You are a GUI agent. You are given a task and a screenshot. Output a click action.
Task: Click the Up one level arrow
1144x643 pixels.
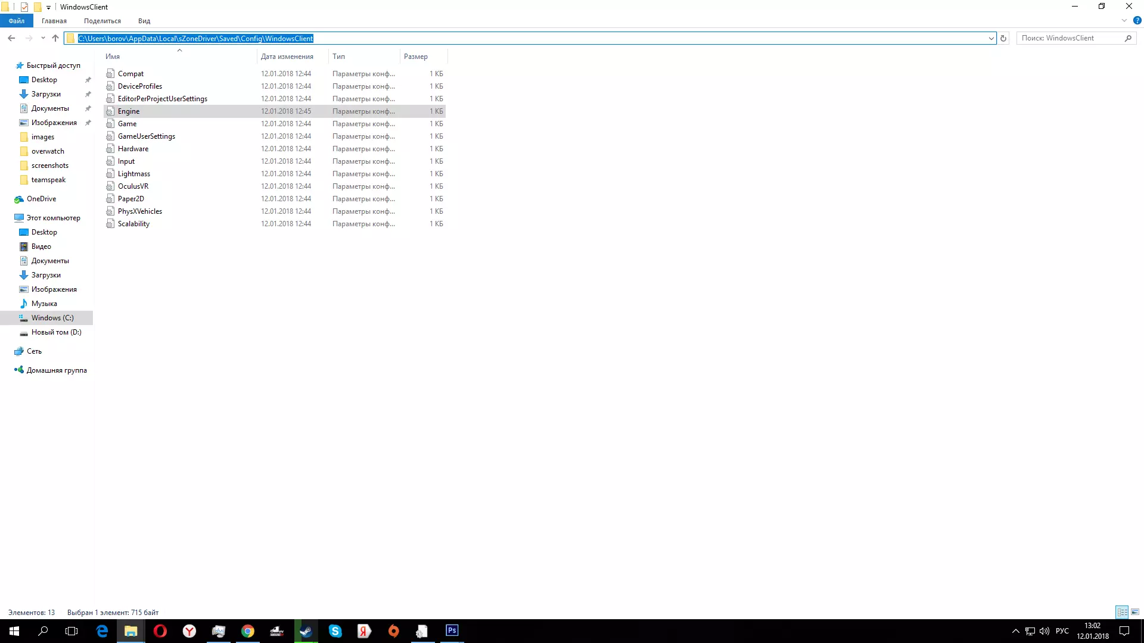point(55,38)
